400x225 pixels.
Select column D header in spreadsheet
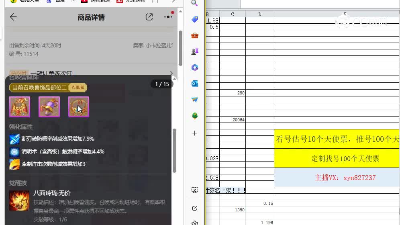click(260, 14)
